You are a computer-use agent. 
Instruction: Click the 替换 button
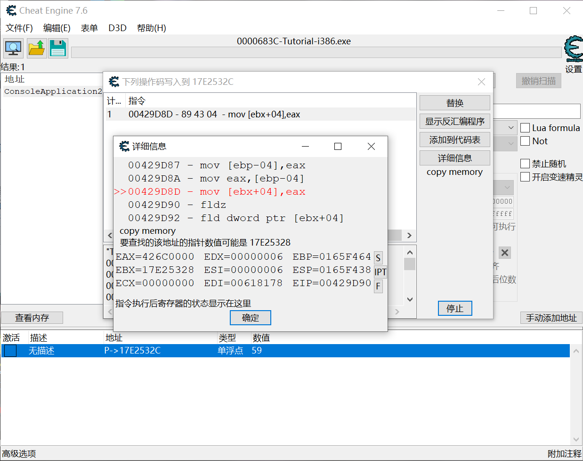455,103
